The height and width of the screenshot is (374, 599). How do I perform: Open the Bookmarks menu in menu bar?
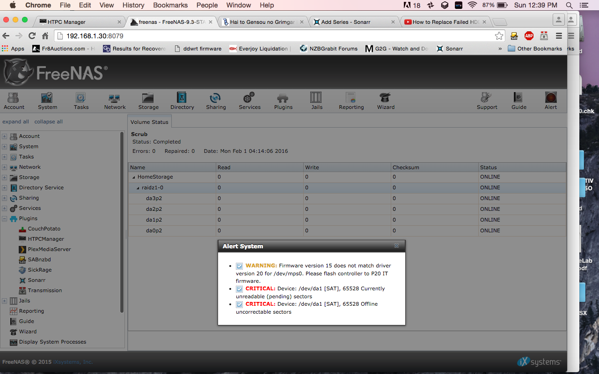coord(170,5)
